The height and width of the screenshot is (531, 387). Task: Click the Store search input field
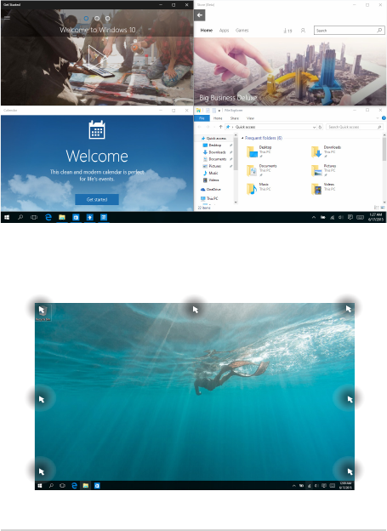[x=345, y=31]
